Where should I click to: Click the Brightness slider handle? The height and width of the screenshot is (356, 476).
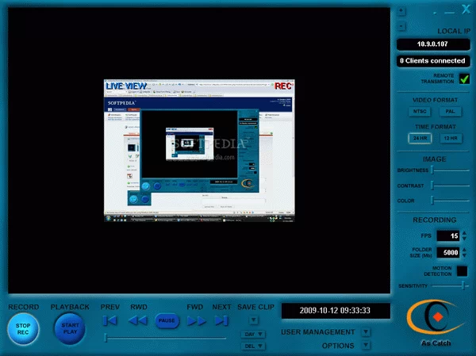[432, 170]
